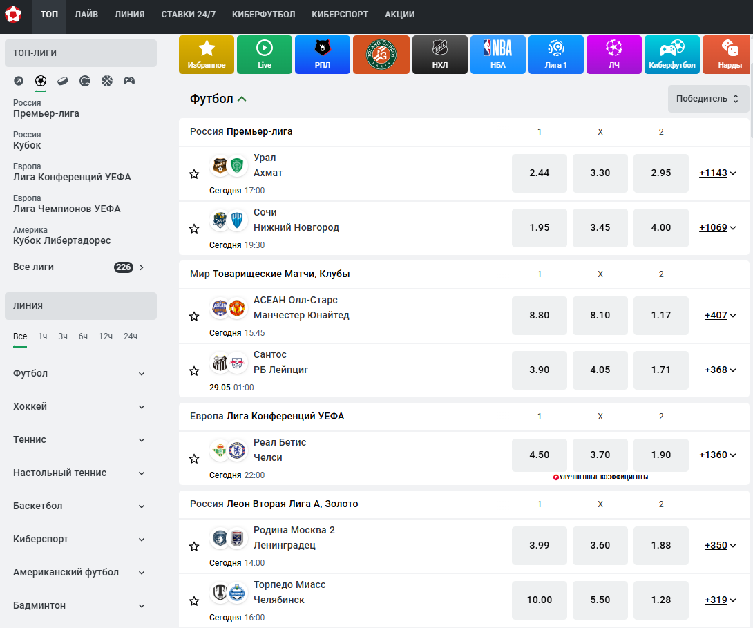Open the Нарды backgammon tile
Viewport: 753px width, 628px height.
pos(726,55)
